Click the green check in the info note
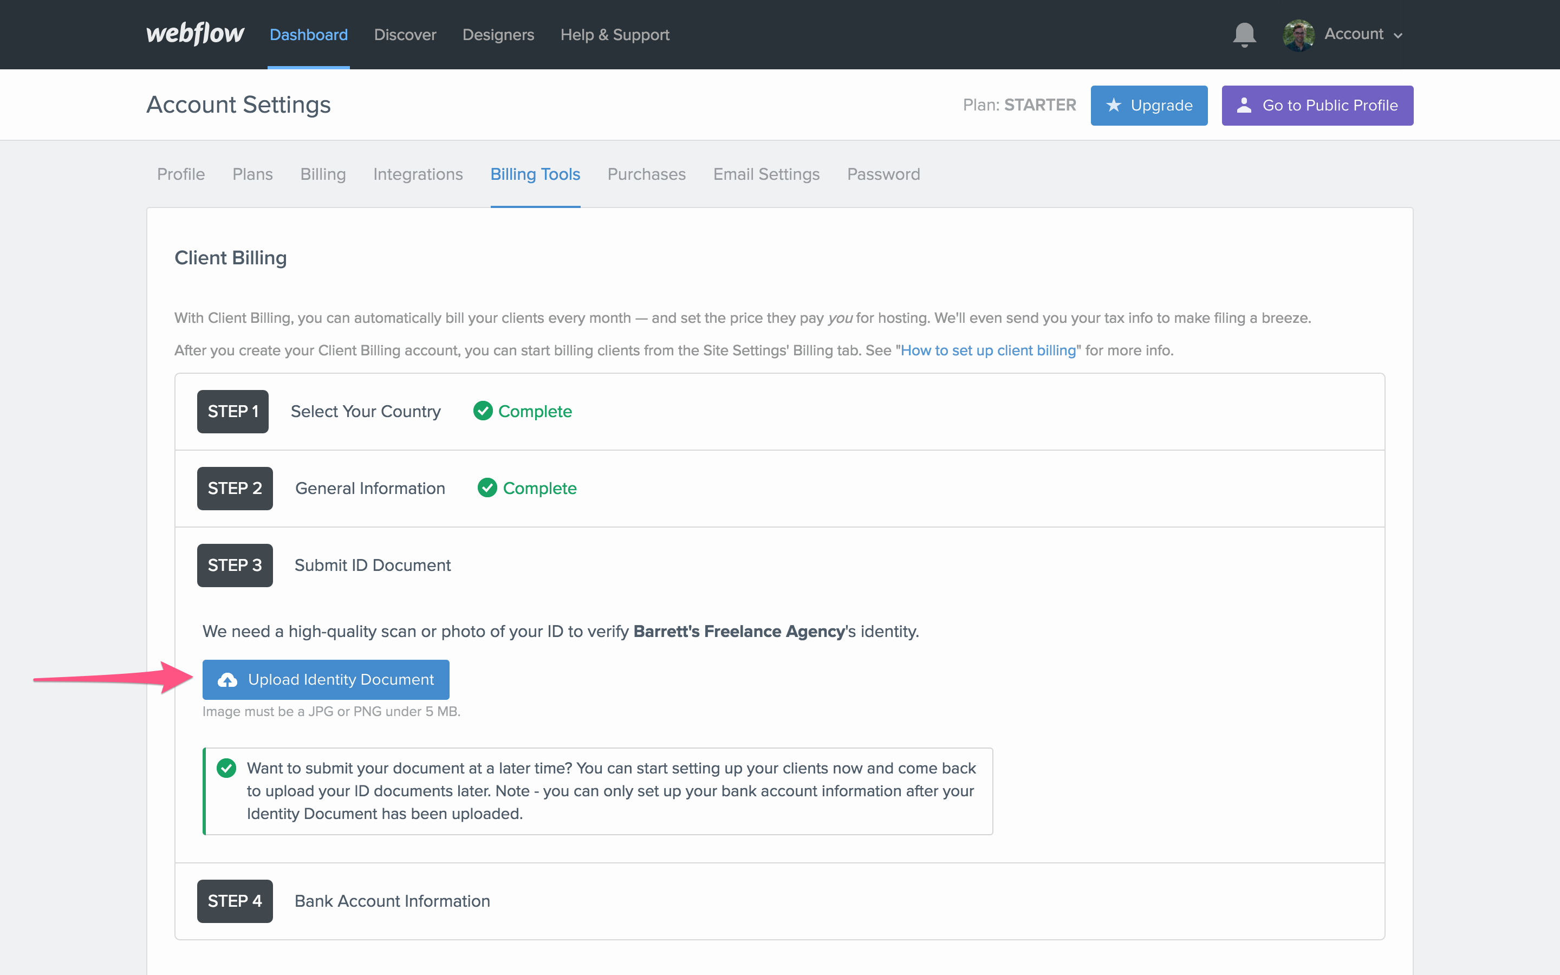 click(x=226, y=768)
